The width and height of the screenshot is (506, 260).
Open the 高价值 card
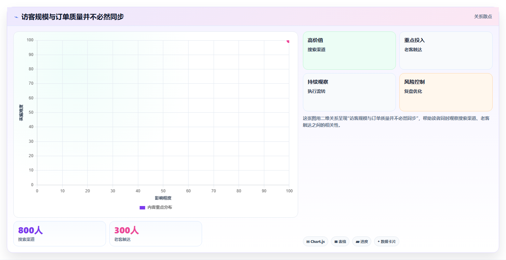[349, 51]
